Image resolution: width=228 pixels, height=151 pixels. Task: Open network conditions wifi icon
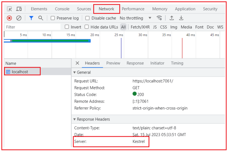(x=159, y=18)
